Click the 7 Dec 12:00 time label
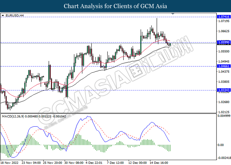Image resolution: width=231 pixels, height=165 pixels. pos(115,163)
